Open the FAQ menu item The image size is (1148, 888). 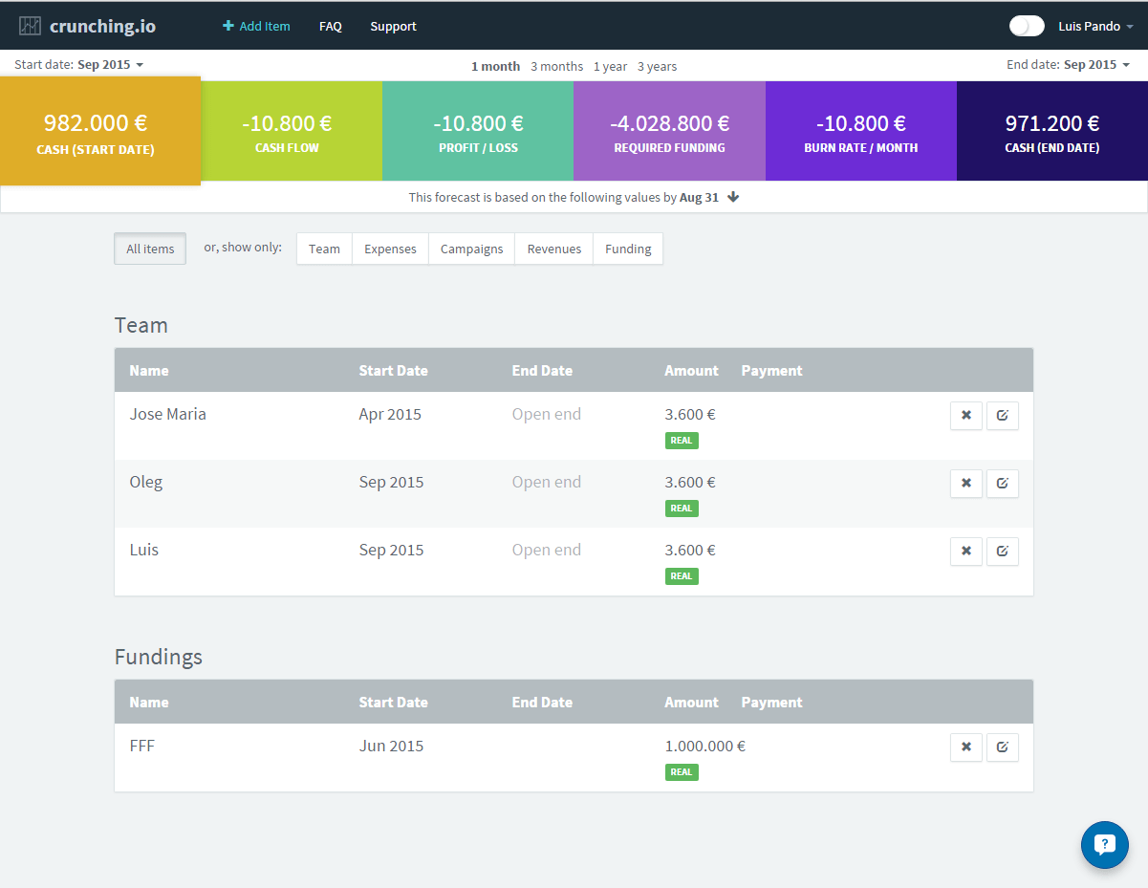click(330, 27)
